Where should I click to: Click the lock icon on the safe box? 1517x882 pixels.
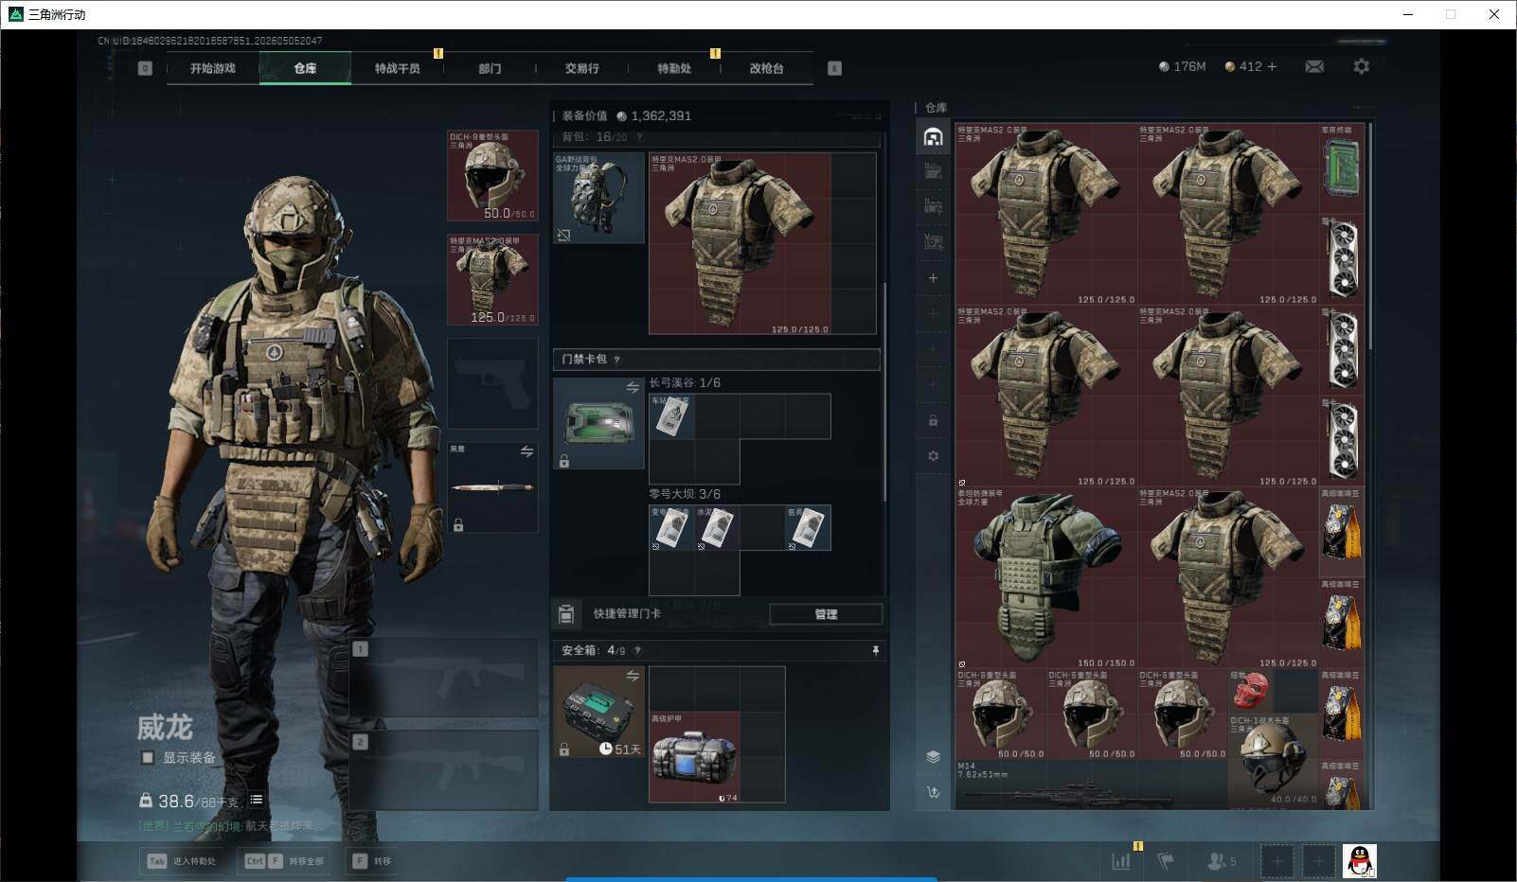[564, 750]
